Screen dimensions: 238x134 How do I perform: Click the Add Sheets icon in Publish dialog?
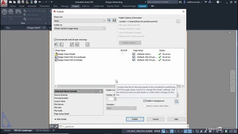(56, 45)
